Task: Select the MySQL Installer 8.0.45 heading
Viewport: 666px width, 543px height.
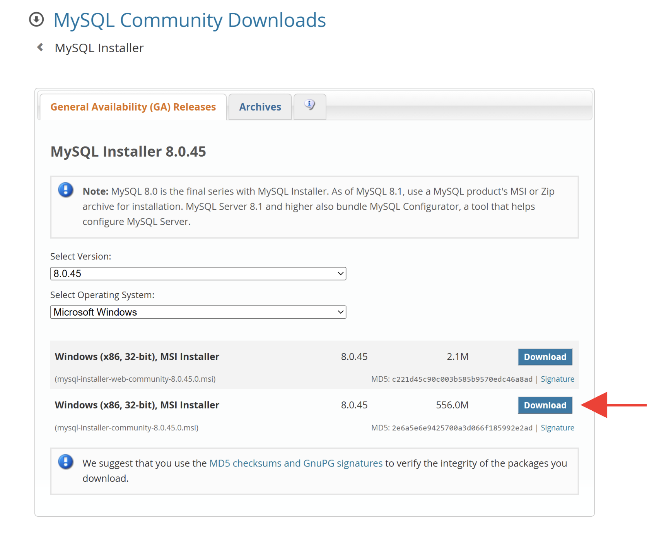Action: tap(128, 152)
